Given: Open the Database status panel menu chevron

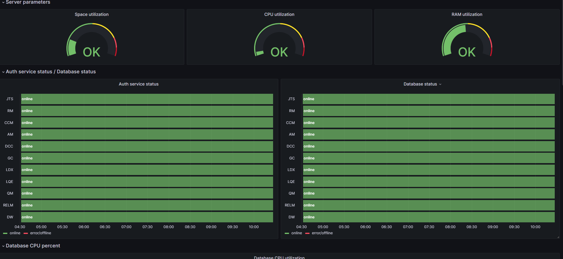Looking at the screenshot, I should [440, 84].
